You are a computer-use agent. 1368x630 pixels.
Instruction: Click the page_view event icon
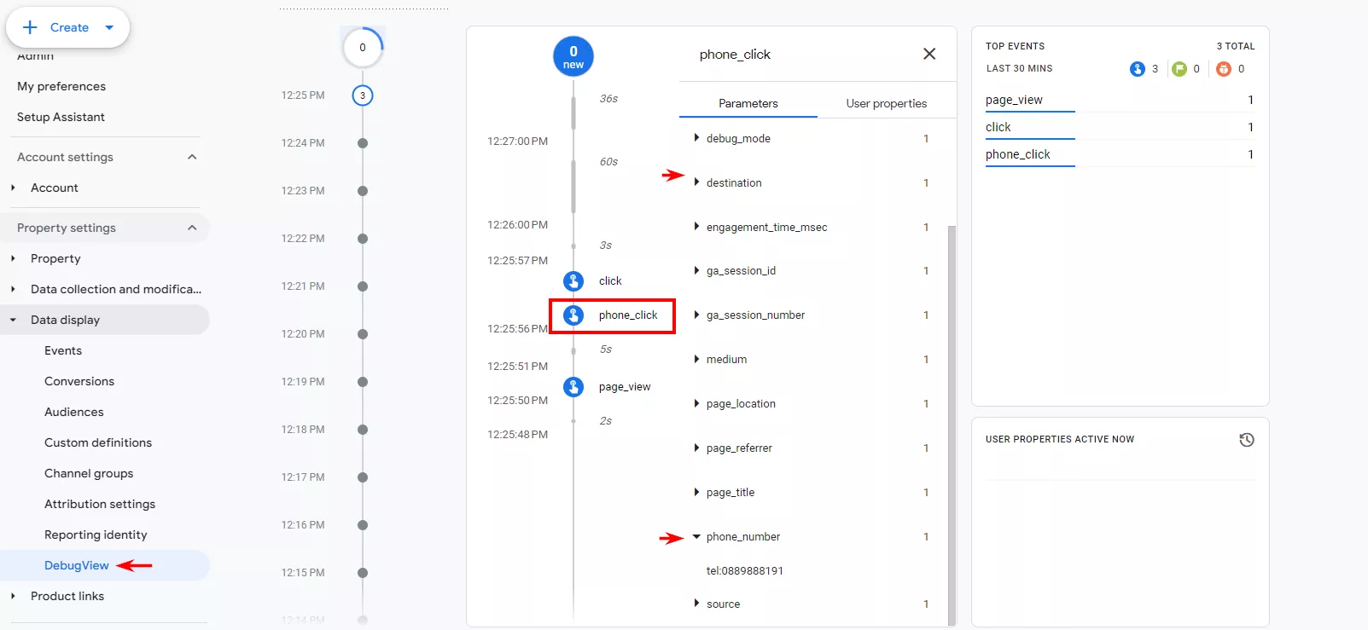[x=573, y=387]
